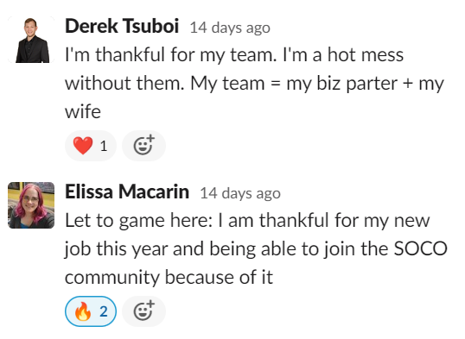
Task: Open Elissa Macarin's profile picture
Action: [31, 205]
